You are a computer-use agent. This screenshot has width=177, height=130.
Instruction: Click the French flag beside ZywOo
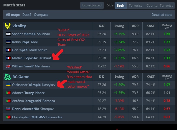[x=8, y=58]
